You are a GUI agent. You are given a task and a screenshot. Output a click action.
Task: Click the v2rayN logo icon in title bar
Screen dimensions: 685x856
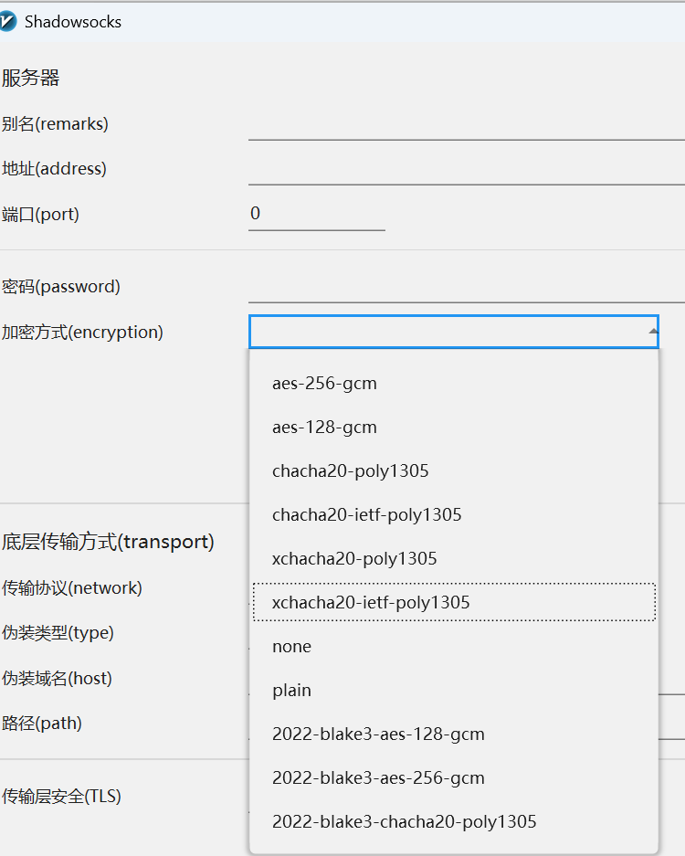pos(7,22)
